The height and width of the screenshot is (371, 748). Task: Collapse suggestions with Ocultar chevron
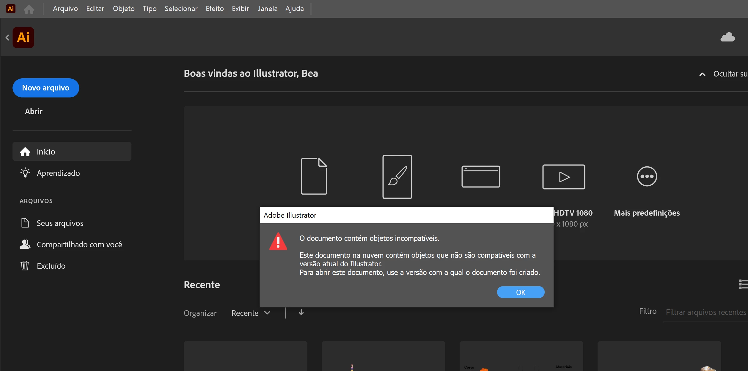click(702, 74)
